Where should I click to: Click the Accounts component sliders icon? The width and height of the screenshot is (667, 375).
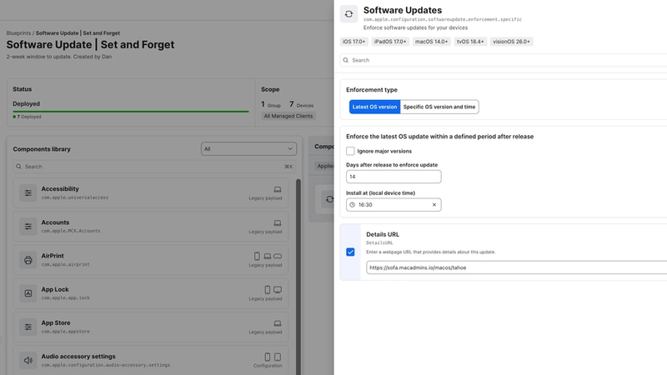coord(28,227)
